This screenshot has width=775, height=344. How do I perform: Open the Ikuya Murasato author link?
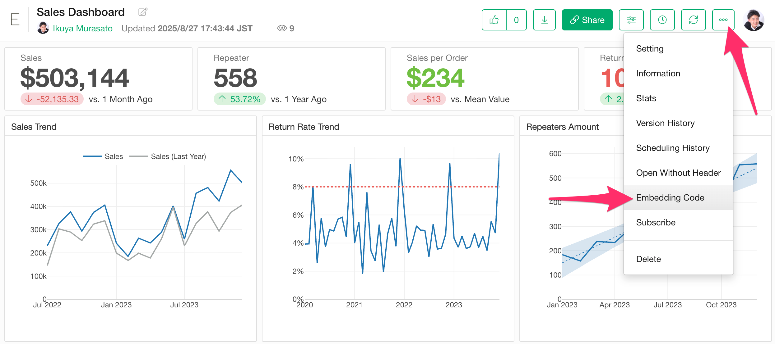pos(82,28)
